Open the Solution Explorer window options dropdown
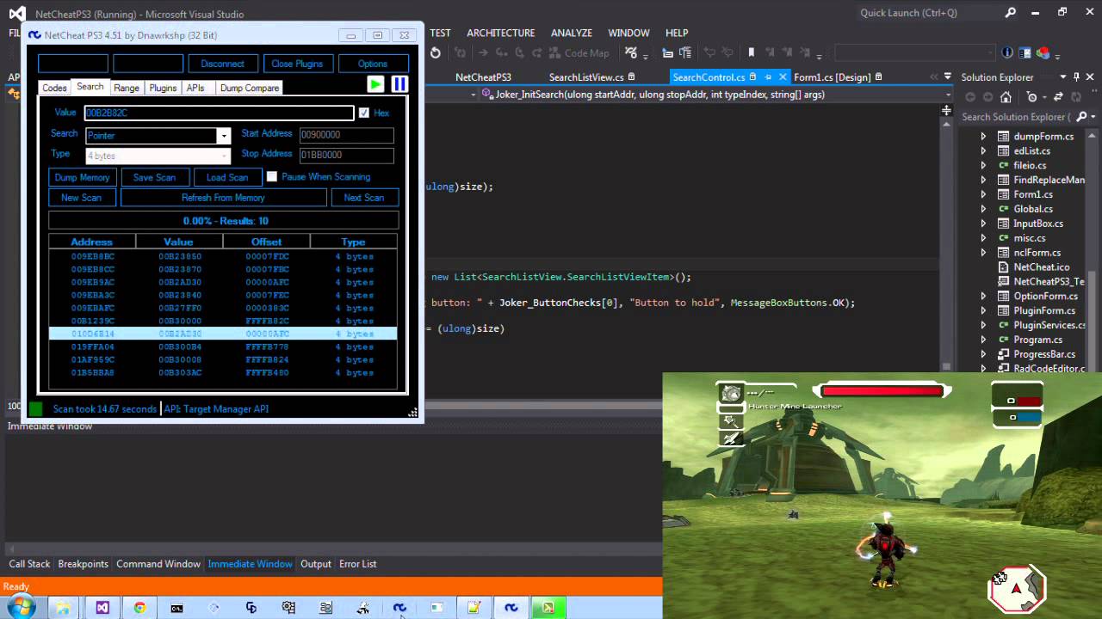This screenshot has width=1102, height=619. coord(1063,77)
